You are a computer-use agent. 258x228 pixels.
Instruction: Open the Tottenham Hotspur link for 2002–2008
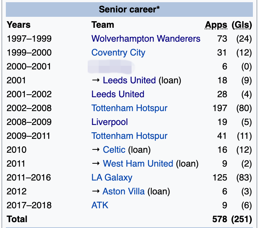pyautogui.click(x=129, y=108)
